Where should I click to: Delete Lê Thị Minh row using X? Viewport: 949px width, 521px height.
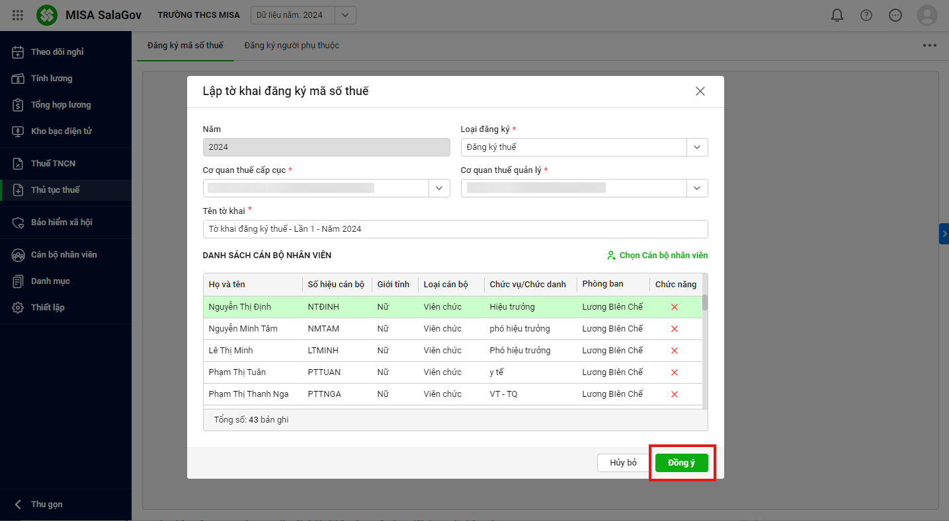point(675,351)
